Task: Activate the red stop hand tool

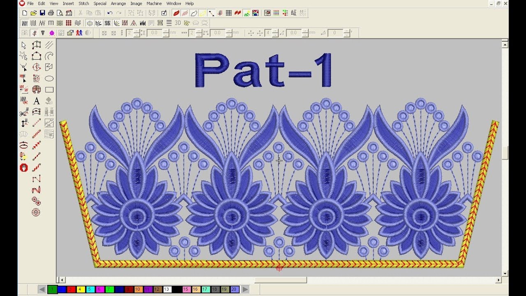Action: click(24, 167)
